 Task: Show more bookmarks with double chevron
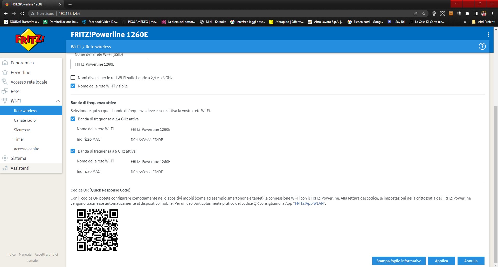click(465, 22)
